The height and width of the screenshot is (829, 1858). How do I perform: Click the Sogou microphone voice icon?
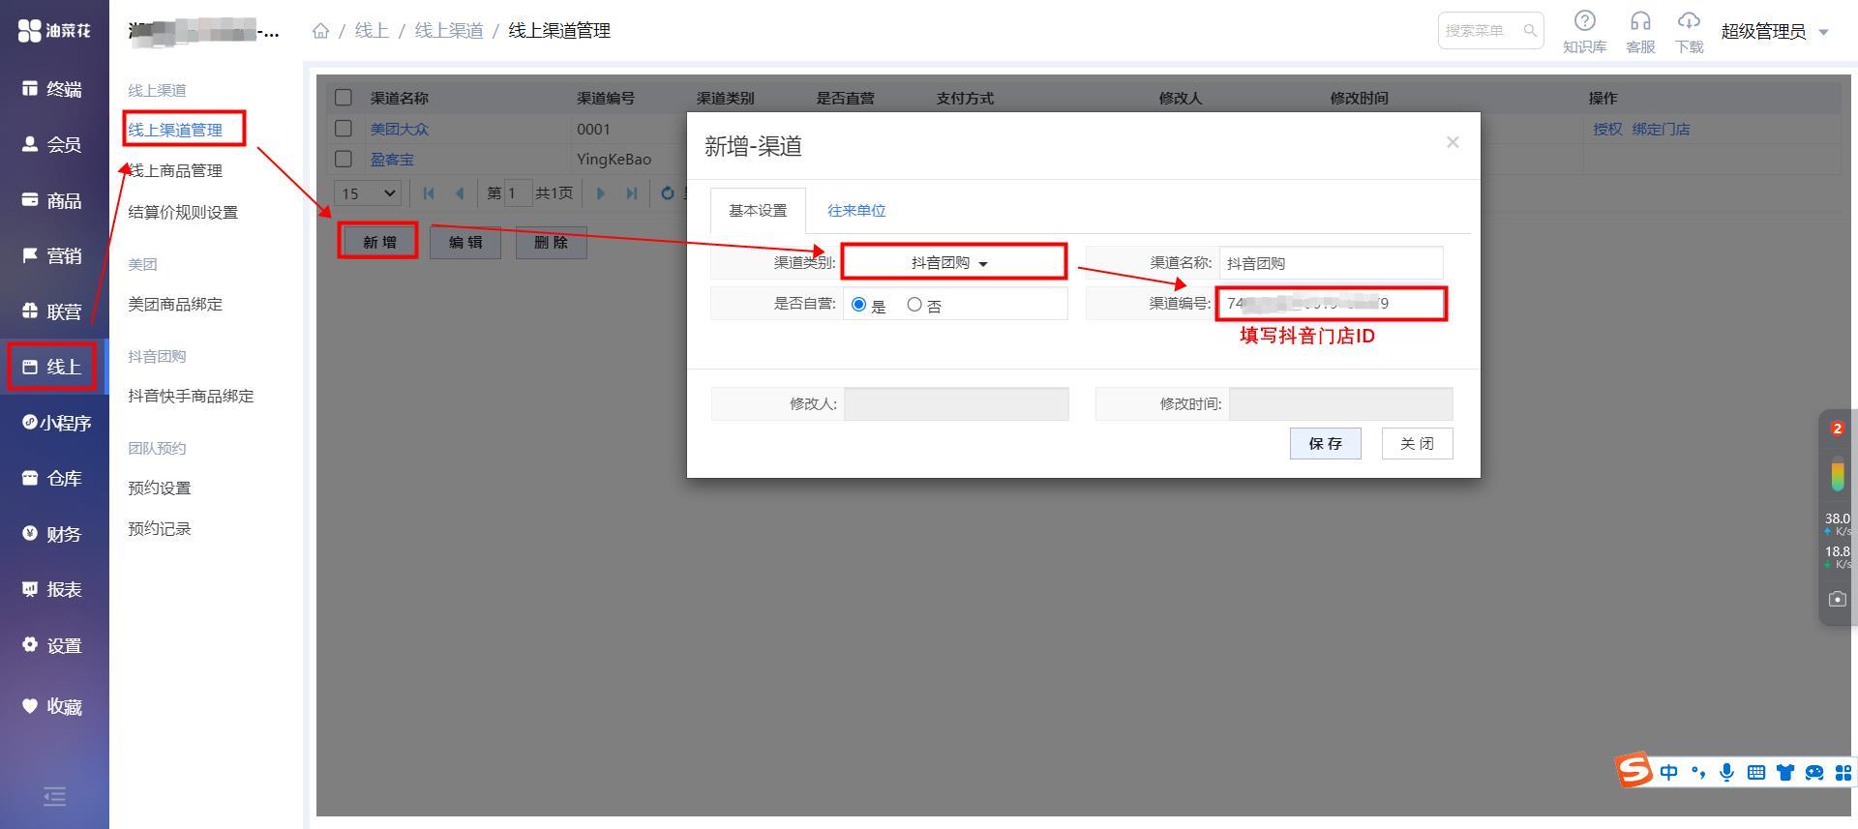tap(1726, 772)
